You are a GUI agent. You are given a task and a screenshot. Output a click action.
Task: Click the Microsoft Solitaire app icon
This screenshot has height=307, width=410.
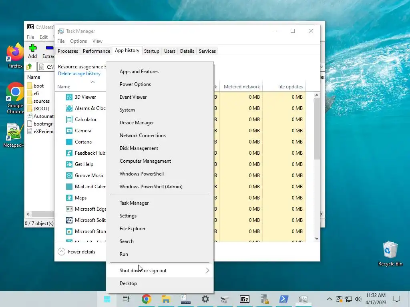pos(69,220)
